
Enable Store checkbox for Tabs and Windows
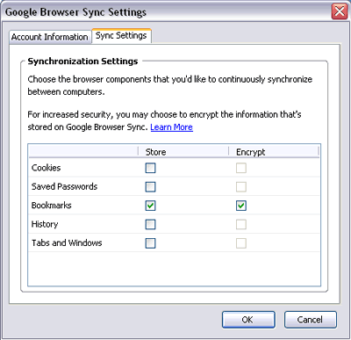(150, 243)
